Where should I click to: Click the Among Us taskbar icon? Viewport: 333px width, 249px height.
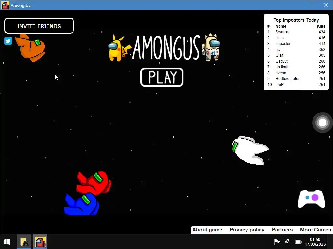tap(40, 242)
